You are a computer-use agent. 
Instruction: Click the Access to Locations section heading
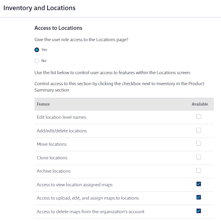pyautogui.click(x=58, y=28)
